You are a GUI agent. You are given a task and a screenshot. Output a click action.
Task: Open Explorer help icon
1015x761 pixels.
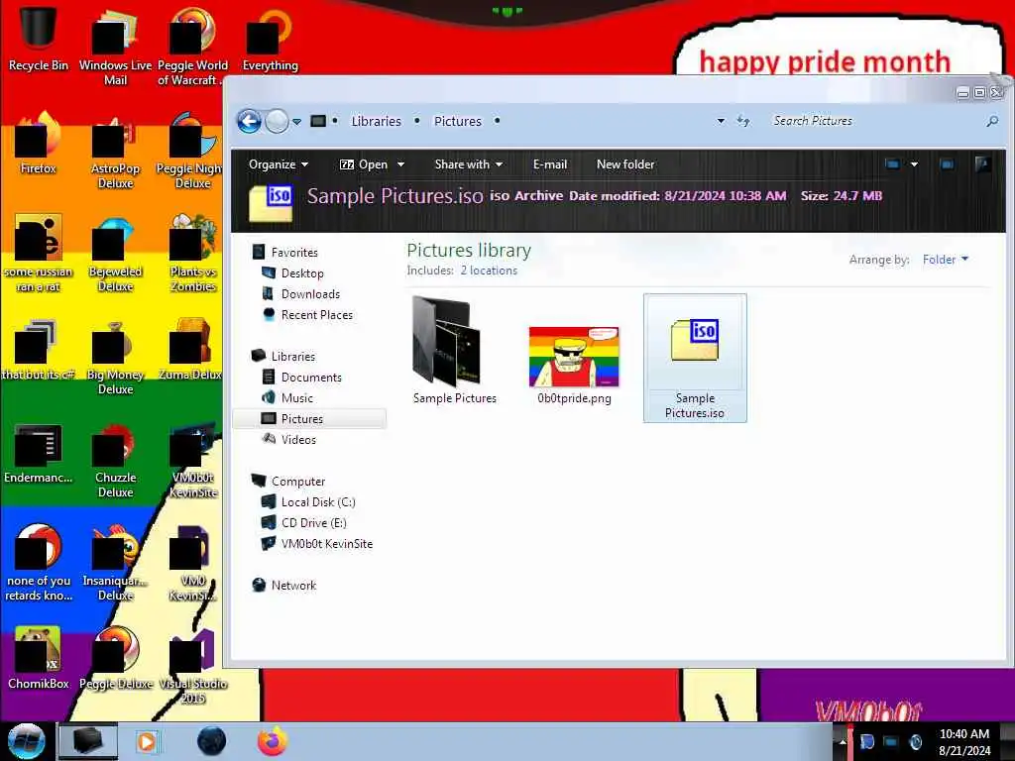pos(982,164)
